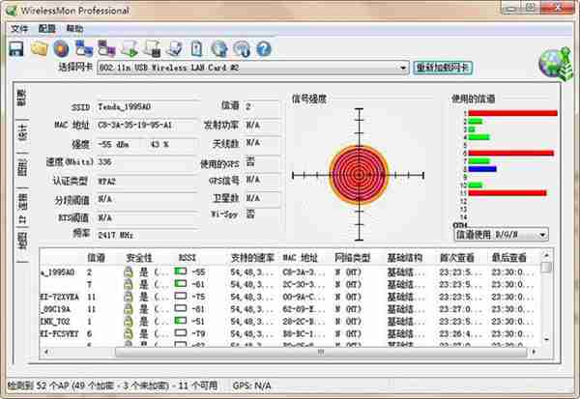Click the green RSSI indicator beside -55
The height and width of the screenshot is (399, 580).
pos(181,271)
